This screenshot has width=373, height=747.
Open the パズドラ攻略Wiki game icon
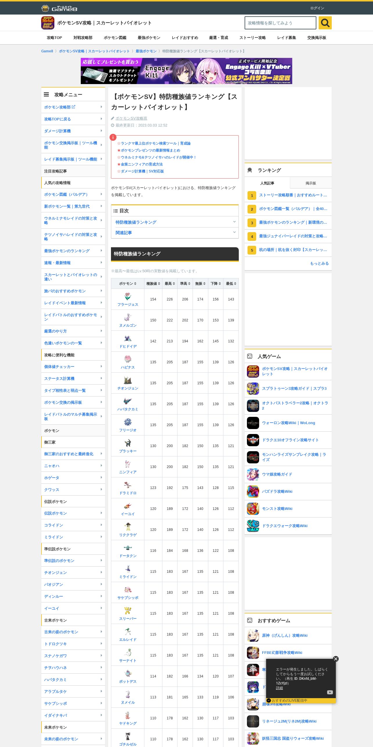(x=253, y=492)
